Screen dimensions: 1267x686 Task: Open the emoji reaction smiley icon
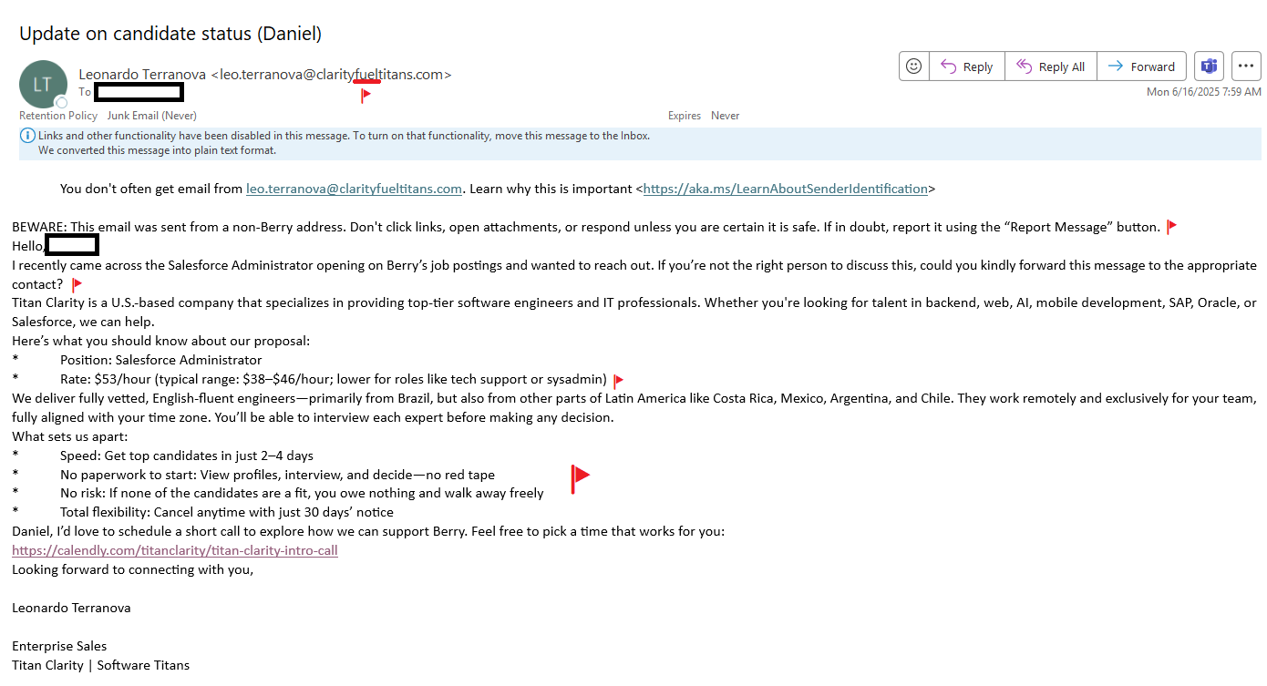914,67
